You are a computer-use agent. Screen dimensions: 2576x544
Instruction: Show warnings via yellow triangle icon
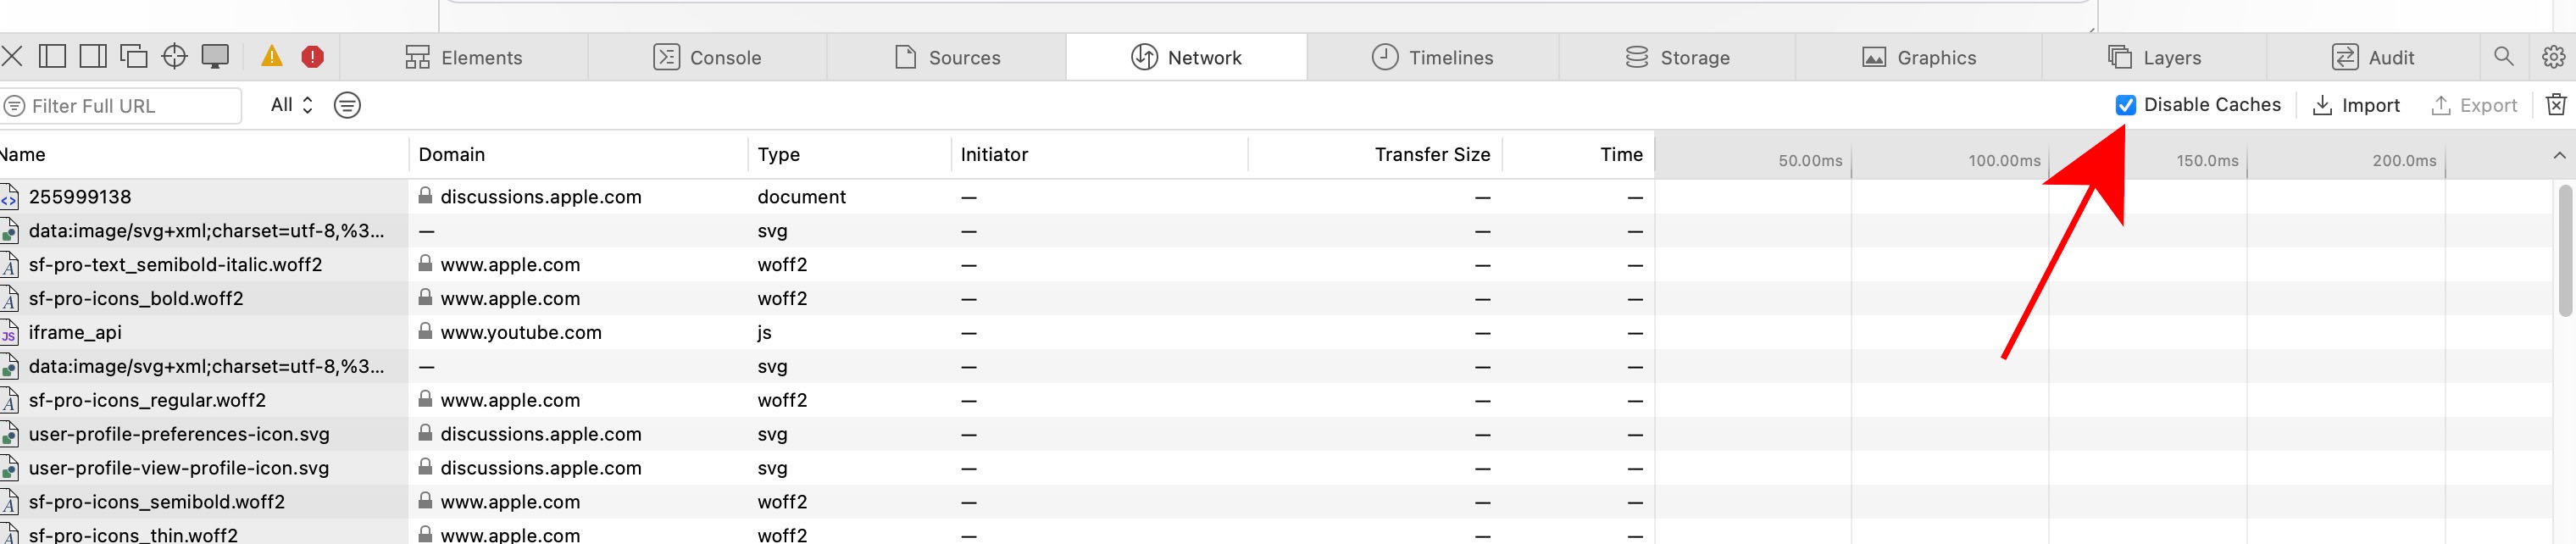tap(271, 56)
